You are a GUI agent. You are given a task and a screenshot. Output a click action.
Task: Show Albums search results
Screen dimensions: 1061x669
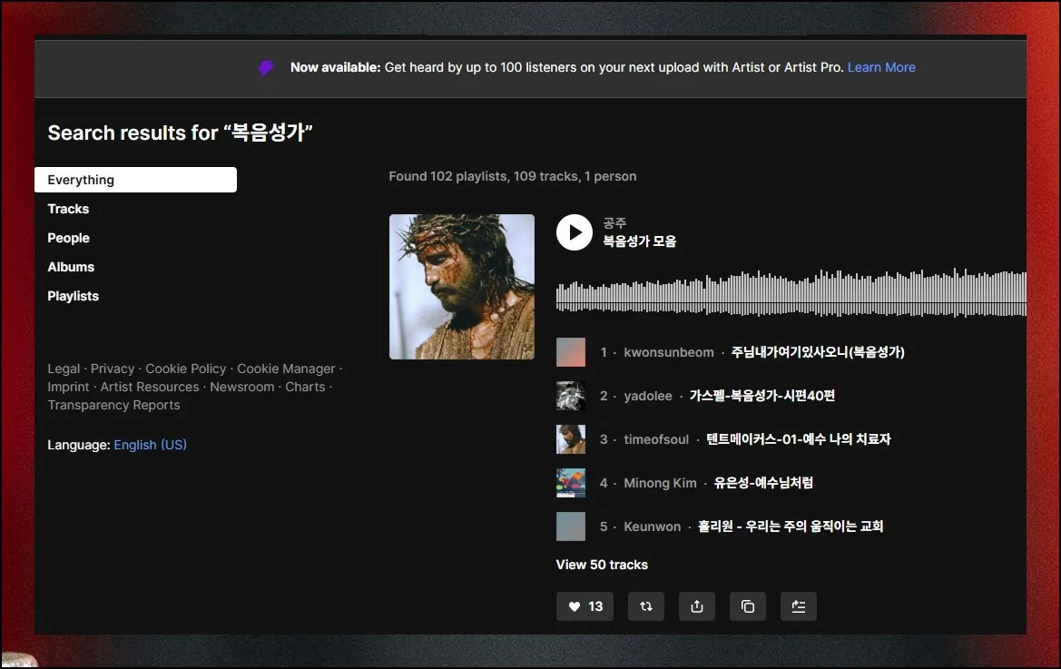[71, 267]
